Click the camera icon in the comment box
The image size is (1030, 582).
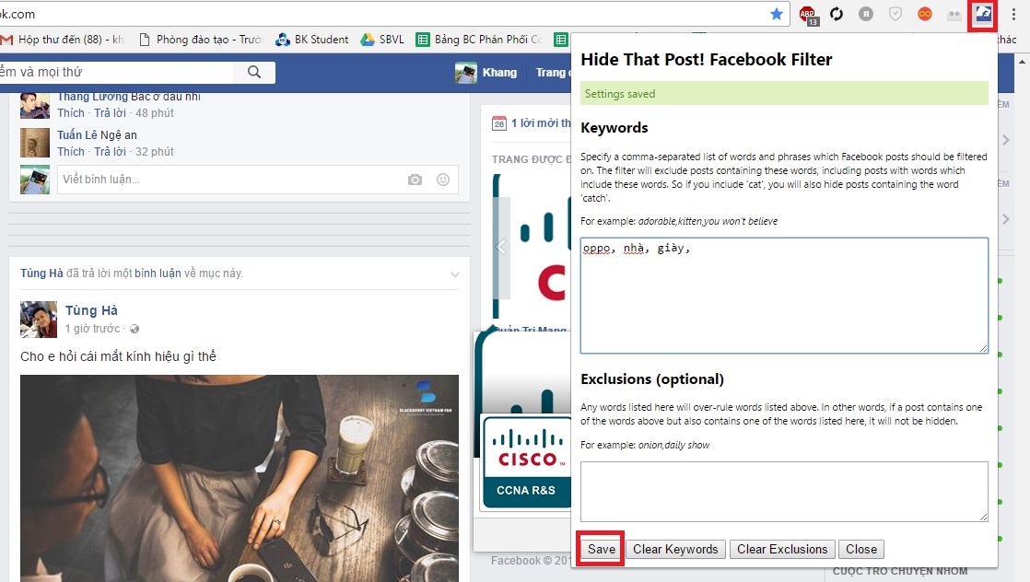(415, 180)
